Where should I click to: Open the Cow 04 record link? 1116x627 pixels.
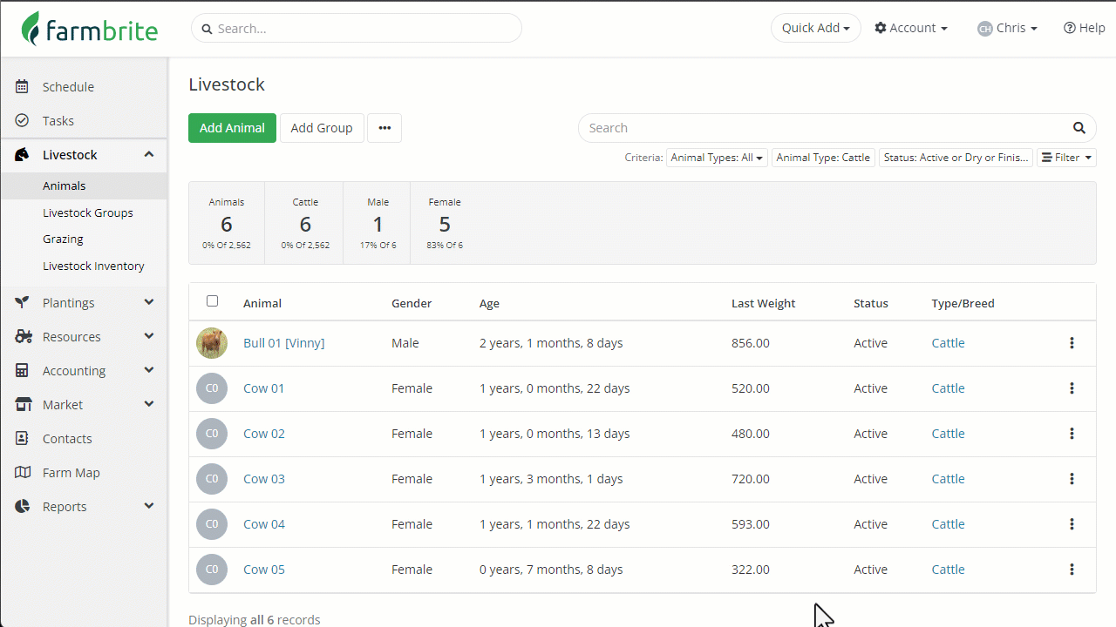pos(264,524)
